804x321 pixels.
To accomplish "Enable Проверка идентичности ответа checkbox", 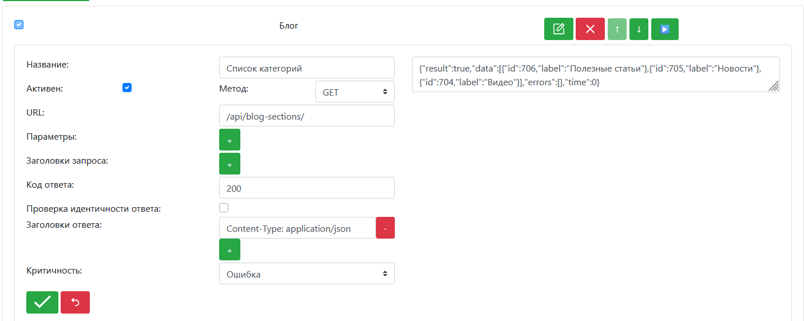I will (x=224, y=208).
